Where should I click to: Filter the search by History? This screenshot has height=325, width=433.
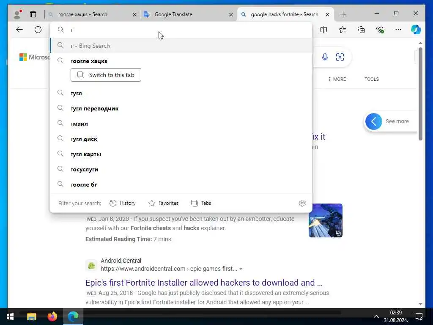point(123,203)
